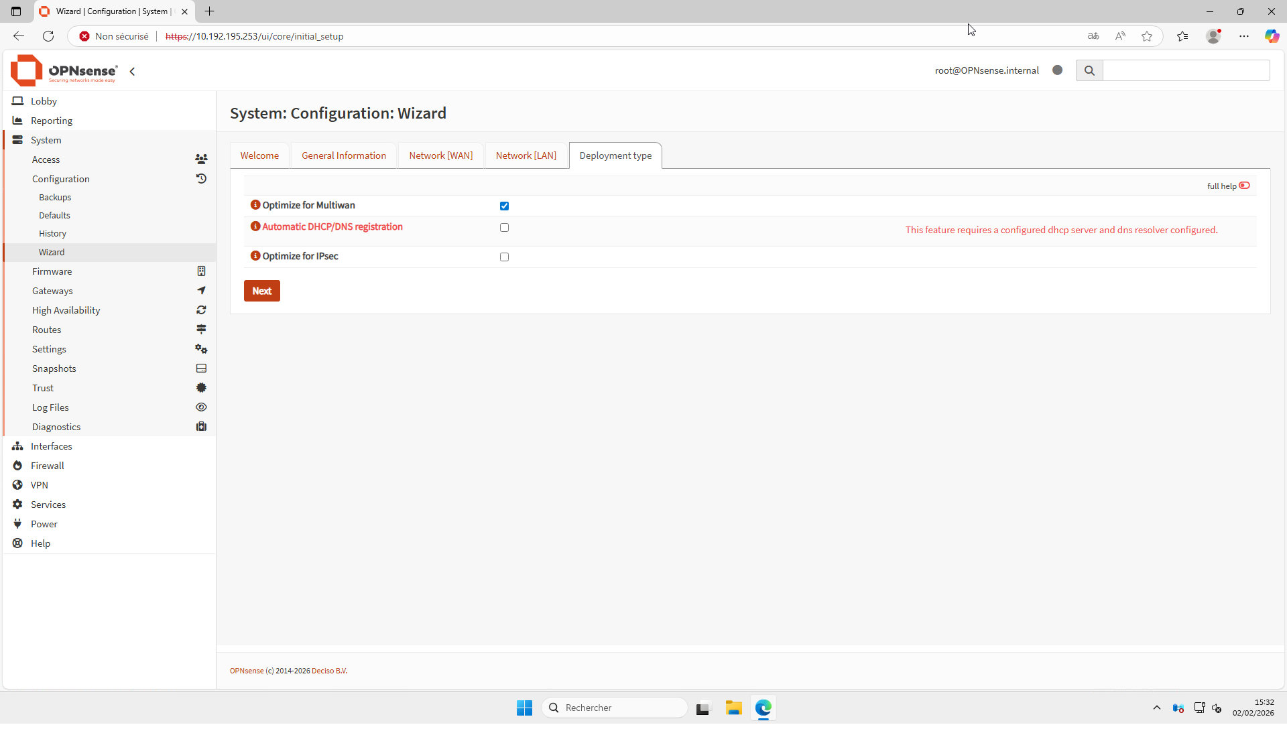This screenshot has width=1287, height=729.
Task: Click the Firmware menu icon
Action: 201,271
